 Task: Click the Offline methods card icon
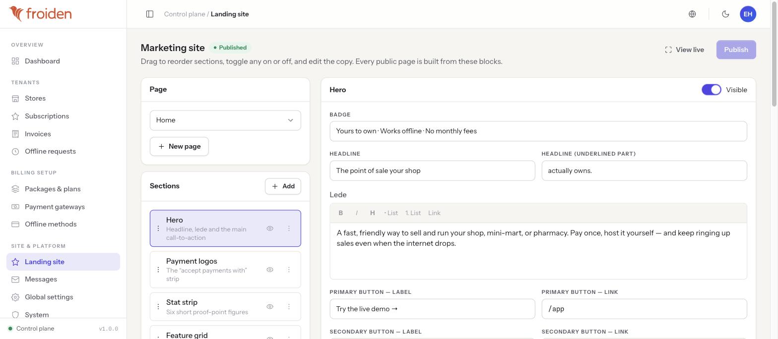click(x=15, y=224)
